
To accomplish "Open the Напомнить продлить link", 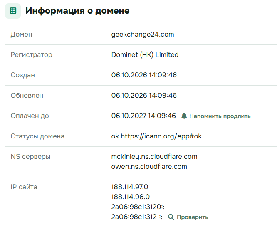I will pyautogui.click(x=220, y=116).
